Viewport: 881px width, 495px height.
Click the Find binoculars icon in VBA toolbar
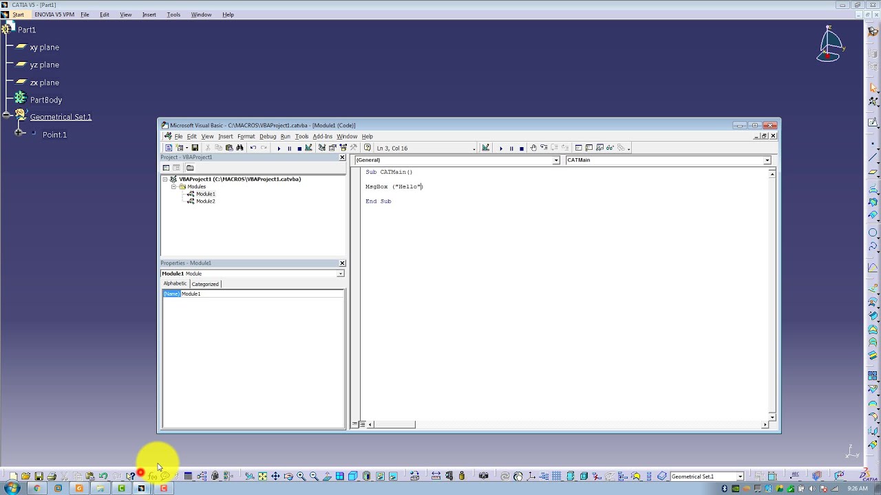click(x=240, y=148)
